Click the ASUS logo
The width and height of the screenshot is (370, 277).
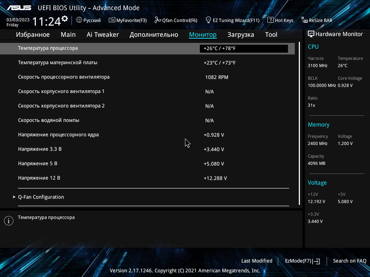click(19, 8)
